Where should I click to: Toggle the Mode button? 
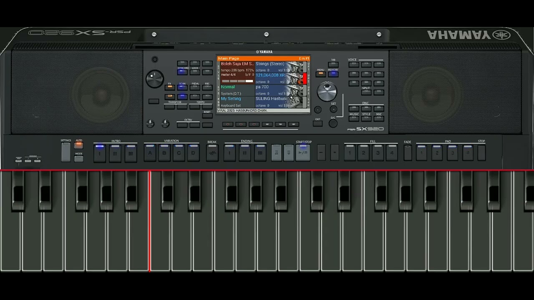(79, 159)
